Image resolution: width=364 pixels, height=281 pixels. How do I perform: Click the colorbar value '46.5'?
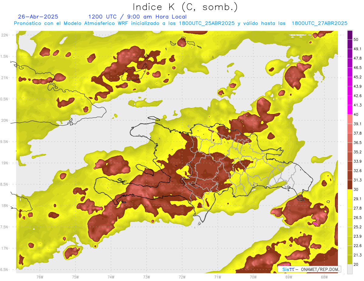point(357,68)
